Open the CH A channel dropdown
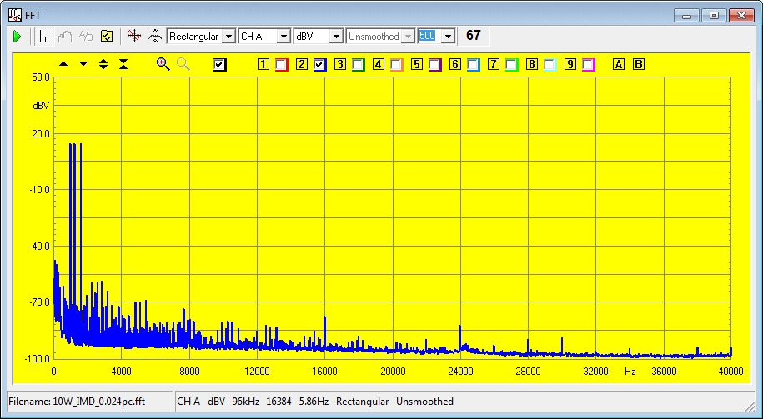The image size is (763, 419). coord(284,37)
